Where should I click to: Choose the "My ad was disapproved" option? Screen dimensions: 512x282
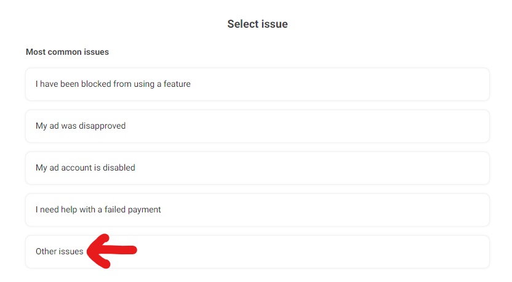click(257, 126)
